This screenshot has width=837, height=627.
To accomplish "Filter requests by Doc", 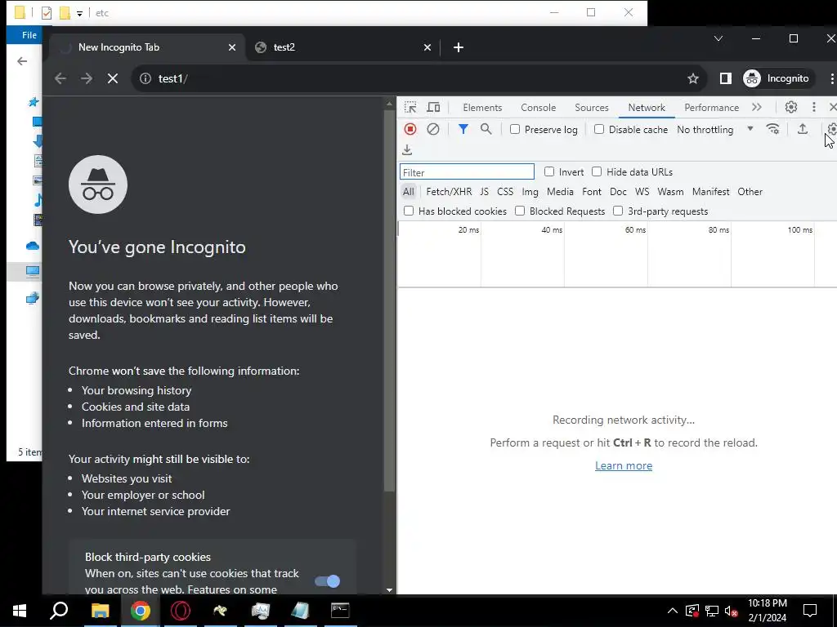I will (x=618, y=192).
